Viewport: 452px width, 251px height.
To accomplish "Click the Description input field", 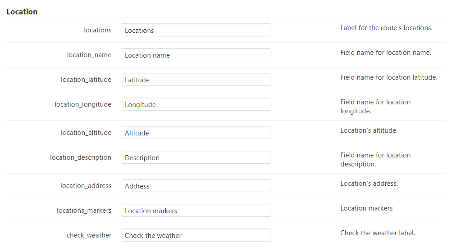I will (196, 157).
